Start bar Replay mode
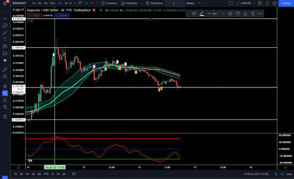The height and width of the screenshot is (179, 294). point(190,3)
